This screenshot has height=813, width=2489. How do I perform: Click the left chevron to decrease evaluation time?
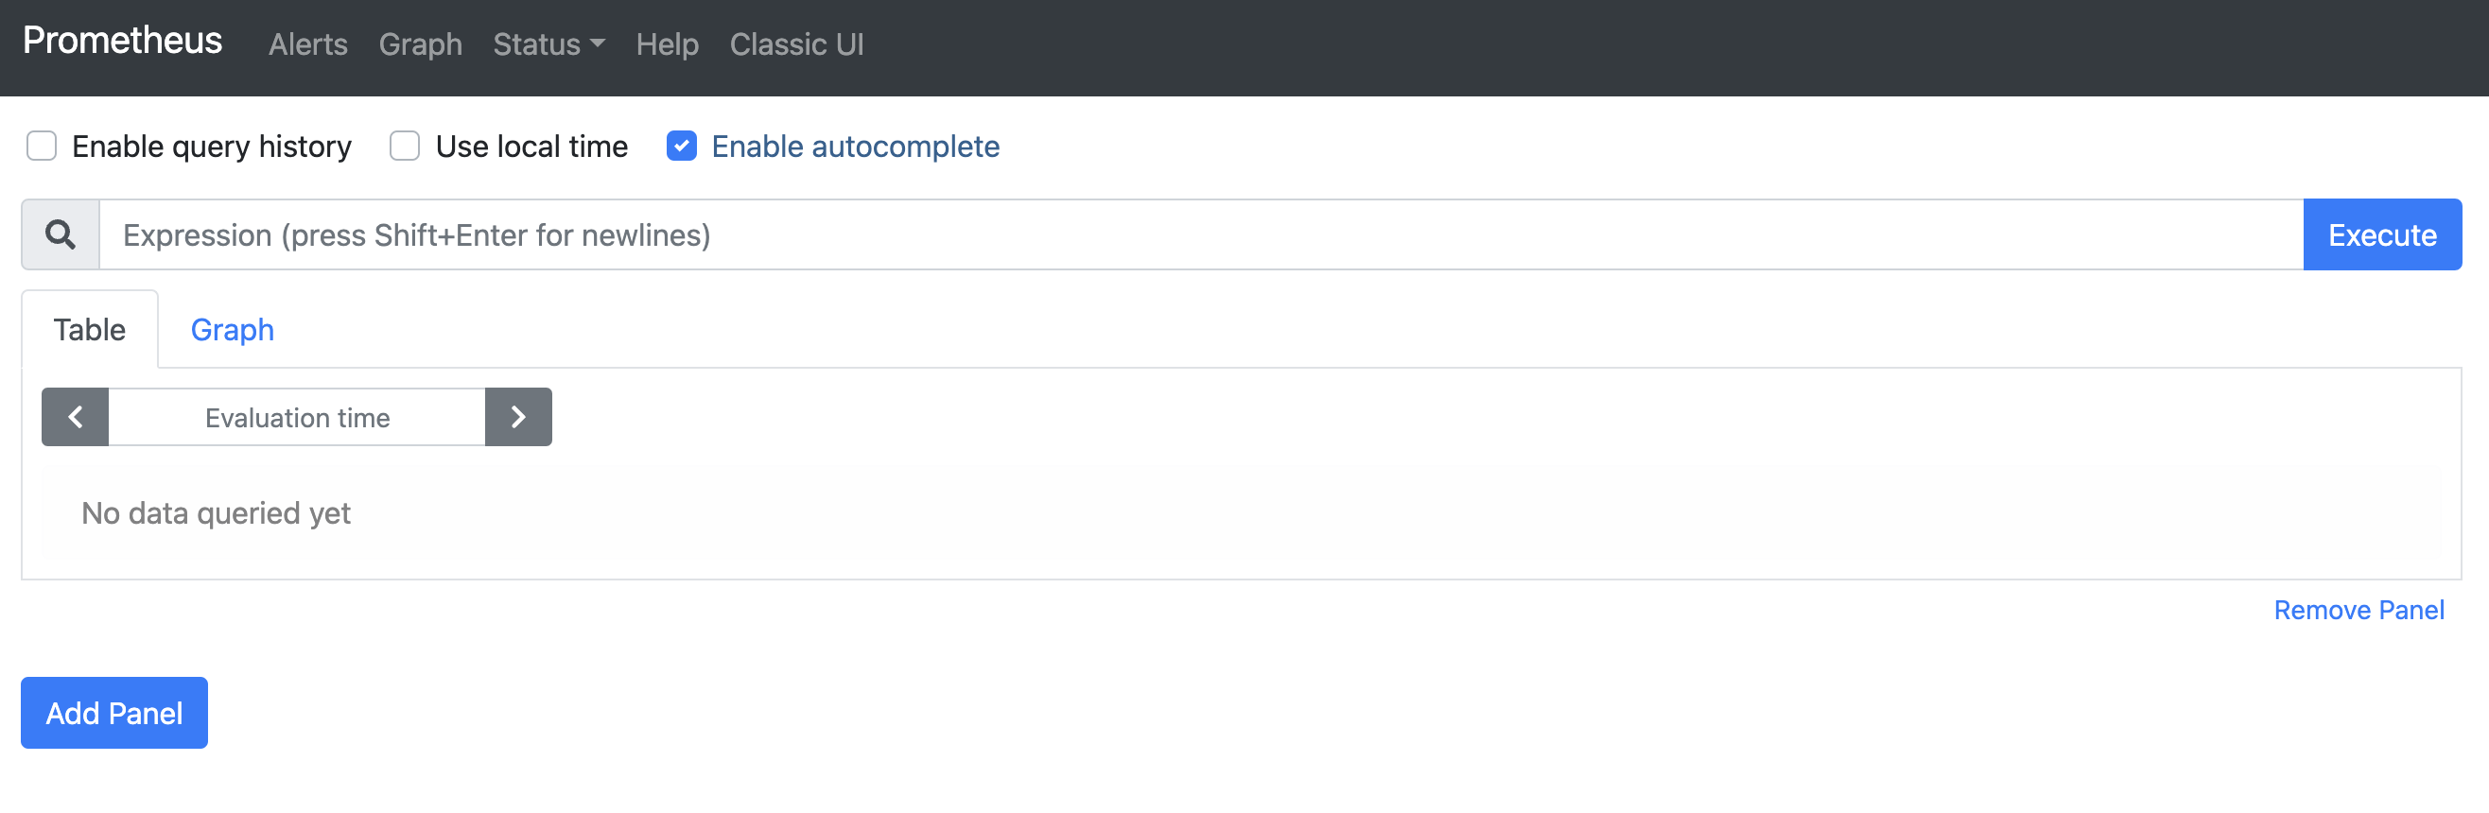point(75,416)
